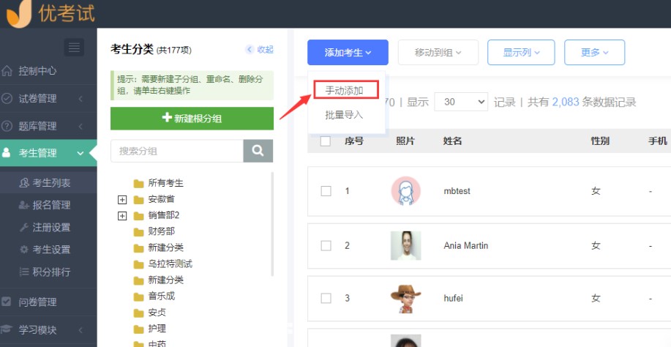Click the 收起 collapse link

click(260, 50)
